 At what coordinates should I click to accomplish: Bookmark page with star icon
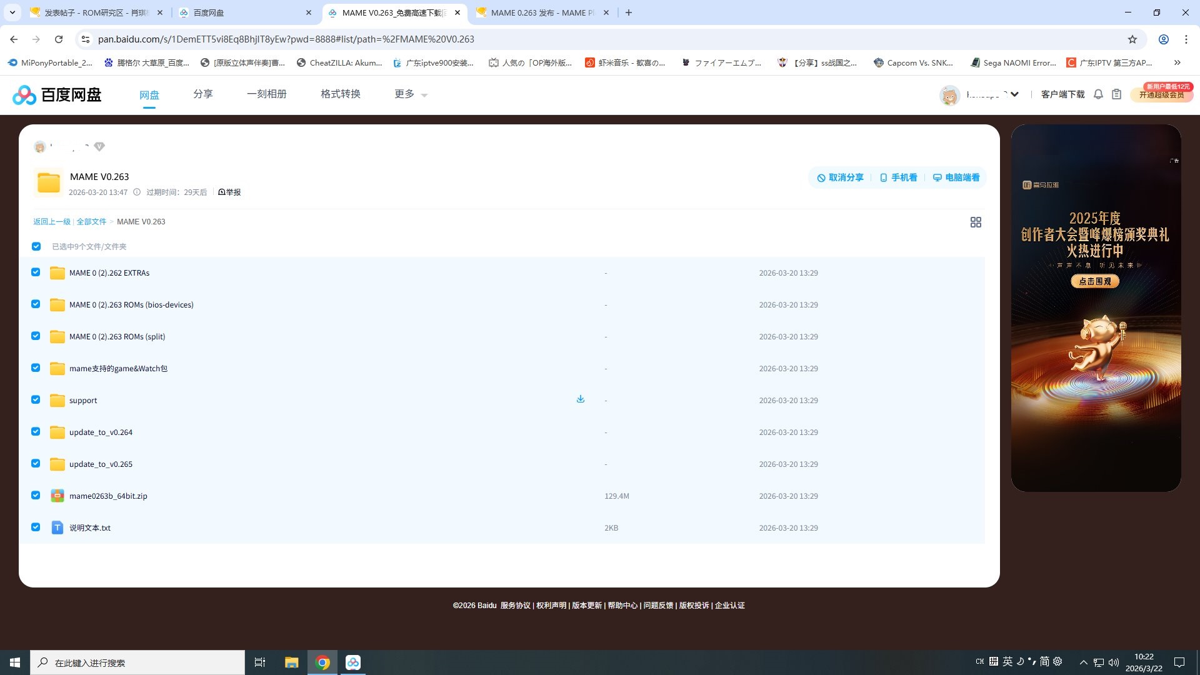[x=1132, y=39]
